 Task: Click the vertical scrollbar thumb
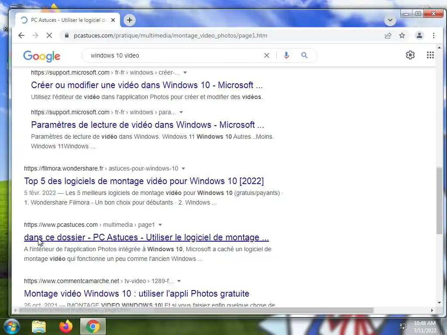click(x=439, y=201)
